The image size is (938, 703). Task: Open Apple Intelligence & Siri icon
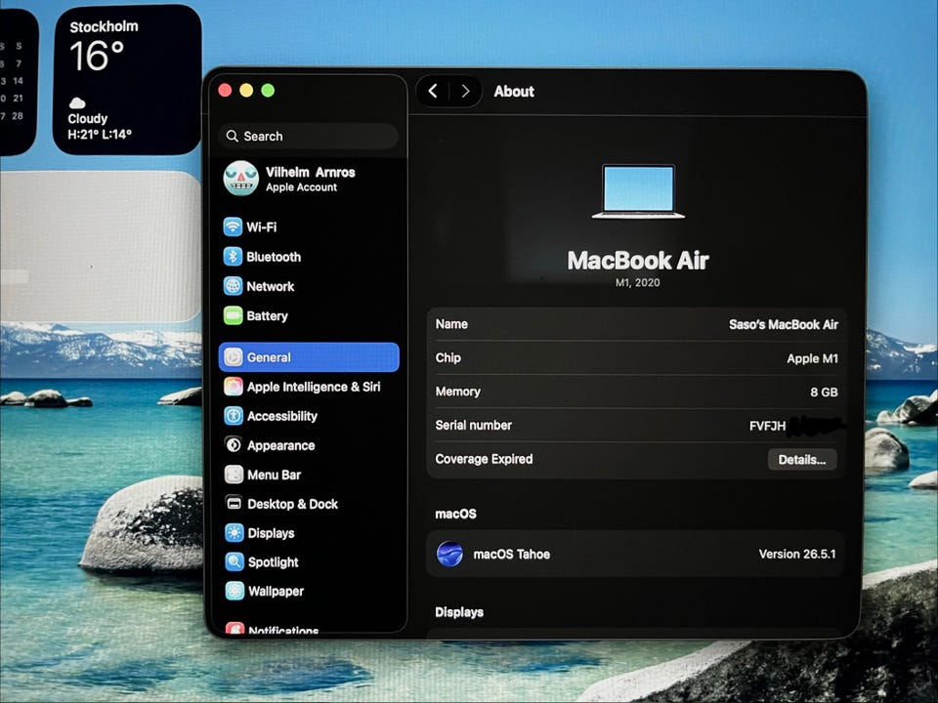point(234,387)
